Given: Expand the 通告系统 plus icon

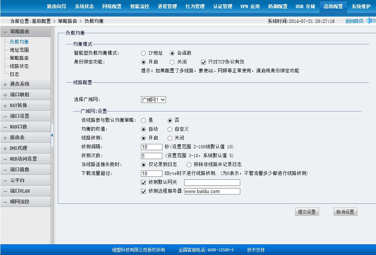Looking at the screenshot, I should (5, 84).
